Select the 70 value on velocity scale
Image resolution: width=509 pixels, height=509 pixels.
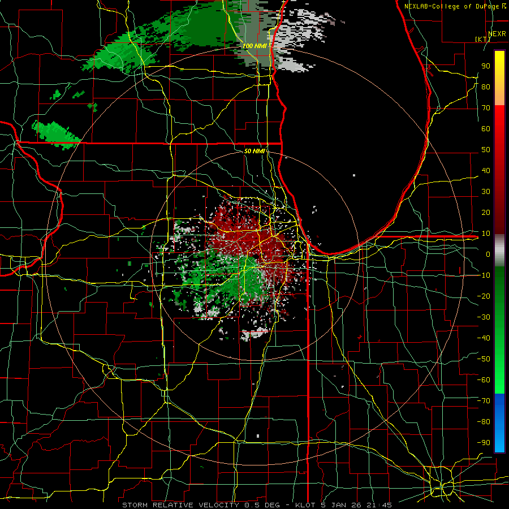click(x=486, y=108)
